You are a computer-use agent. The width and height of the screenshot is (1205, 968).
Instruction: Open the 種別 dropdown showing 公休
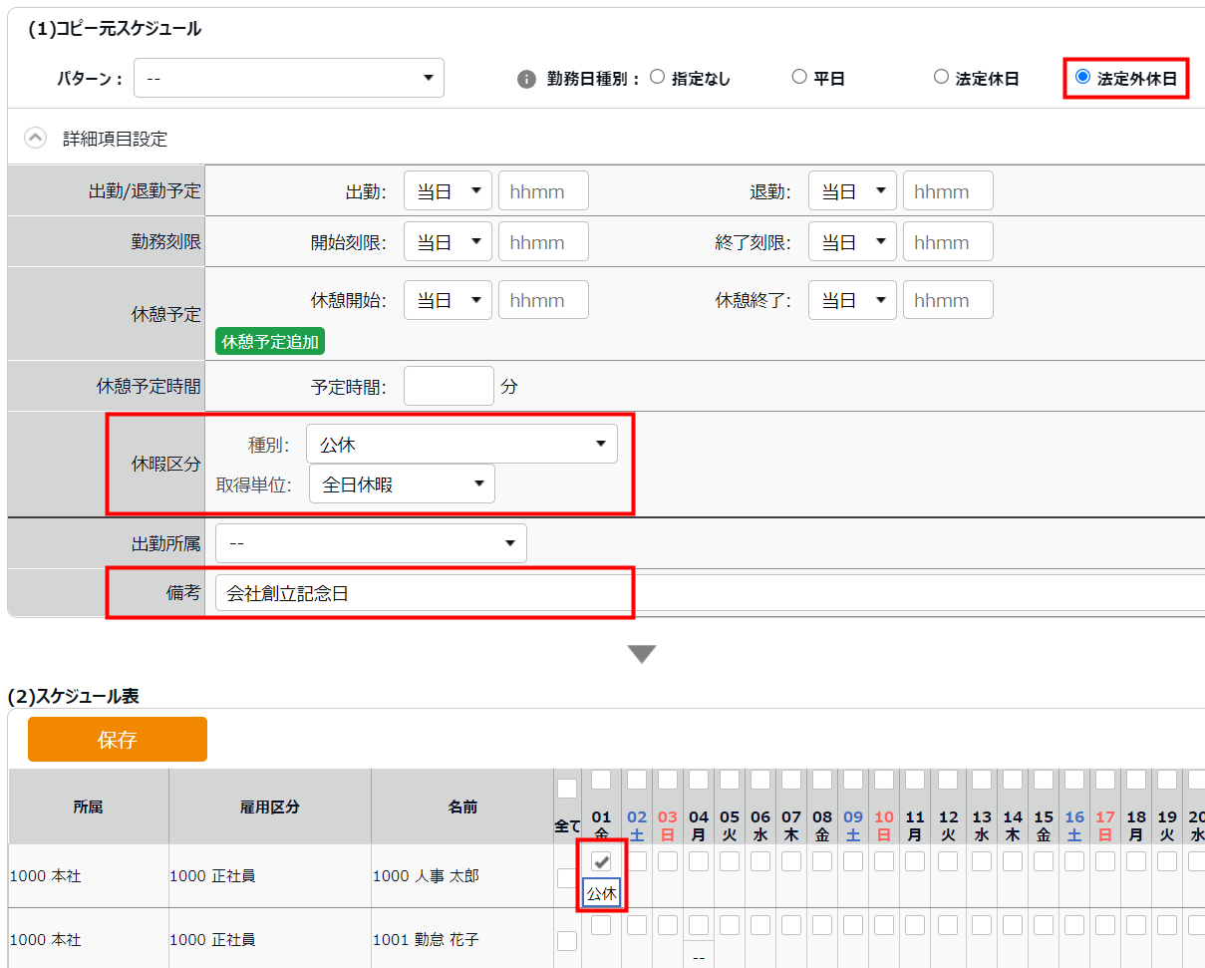pos(461,445)
